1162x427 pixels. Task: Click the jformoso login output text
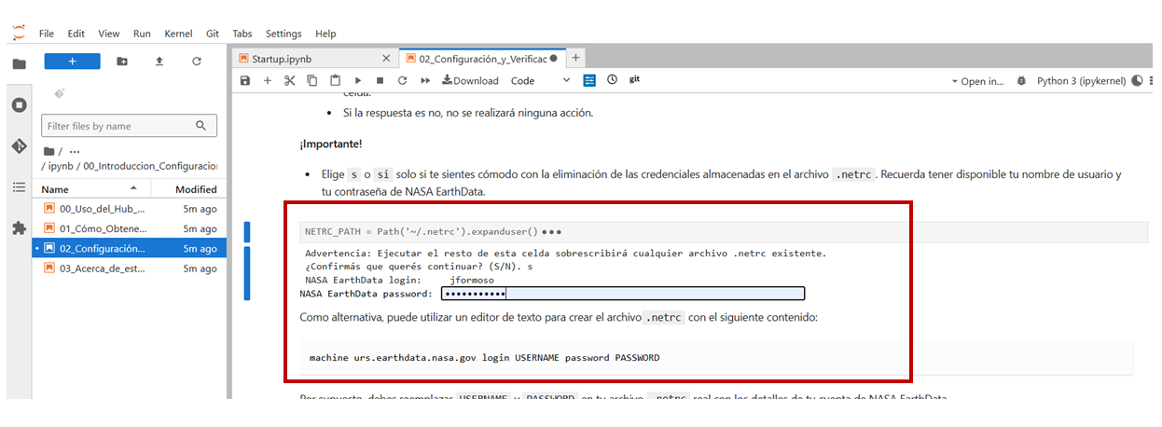point(472,280)
